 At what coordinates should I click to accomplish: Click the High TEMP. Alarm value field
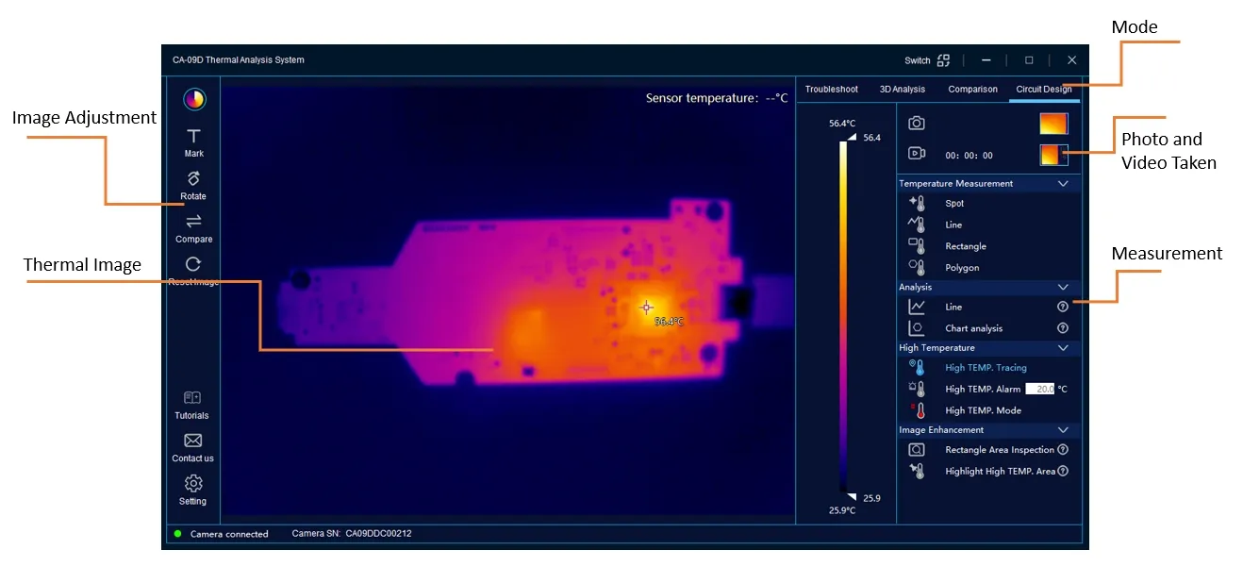click(x=1040, y=389)
